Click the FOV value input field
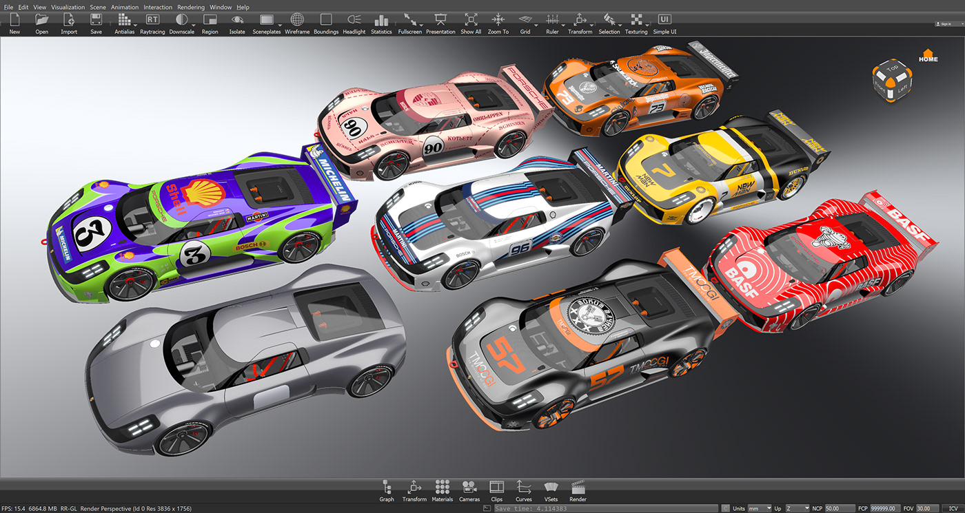965x513 pixels. coord(926,508)
